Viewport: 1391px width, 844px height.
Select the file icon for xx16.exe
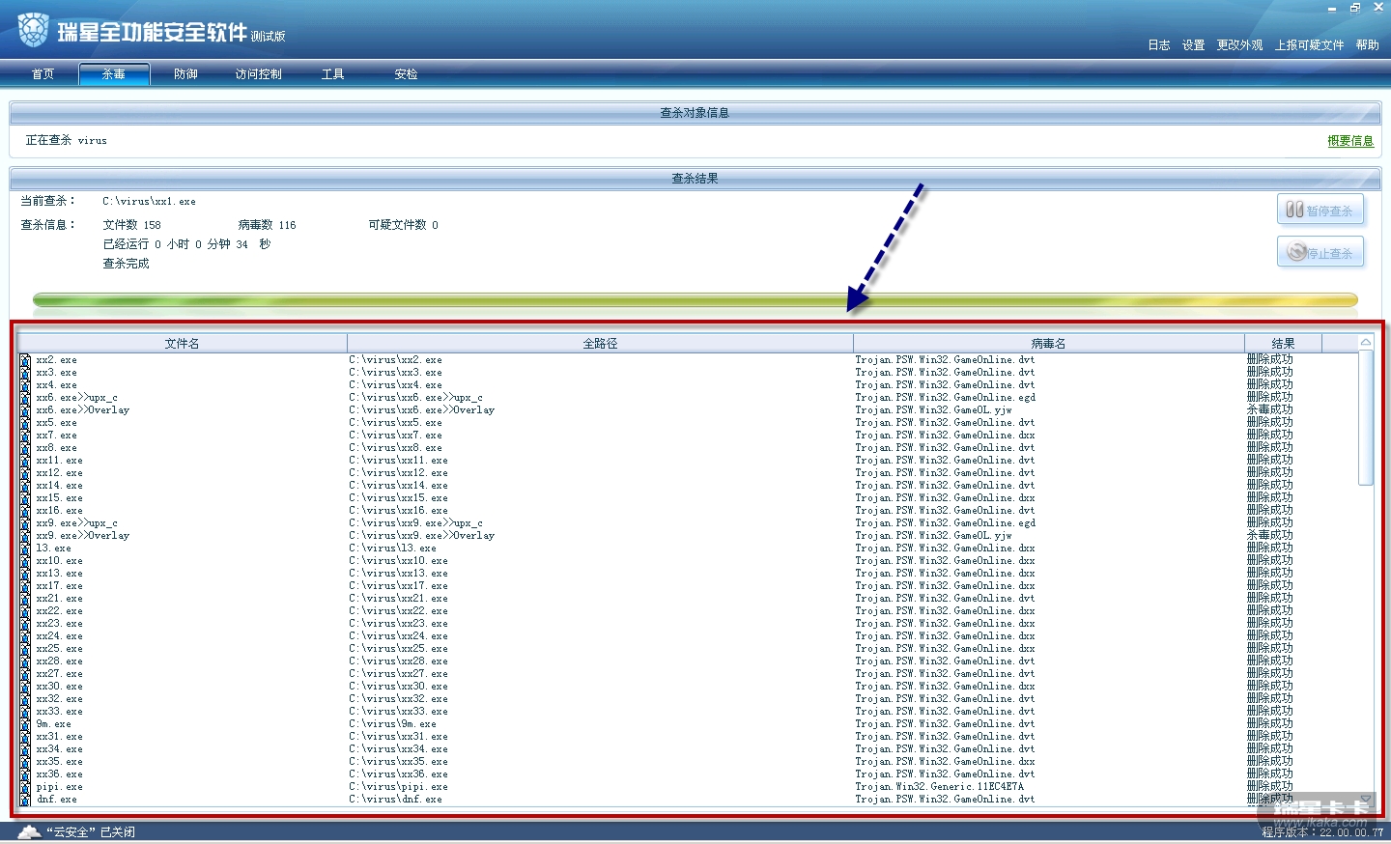pyautogui.click(x=25, y=511)
